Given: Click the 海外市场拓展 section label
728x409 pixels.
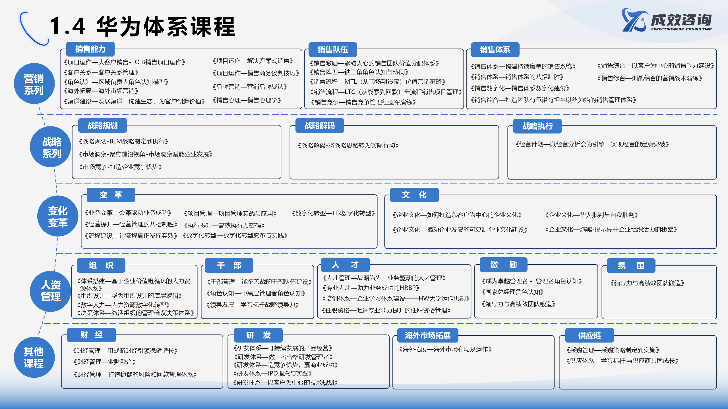Looking at the screenshot, I should (x=428, y=335).
